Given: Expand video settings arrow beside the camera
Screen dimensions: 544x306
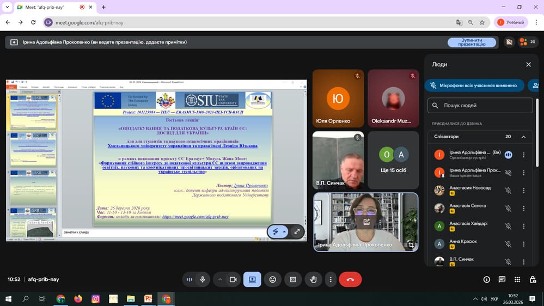Looking at the screenshot, I should tap(220, 279).
